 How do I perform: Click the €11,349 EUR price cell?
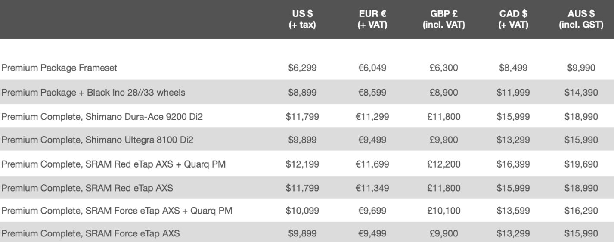click(373, 188)
